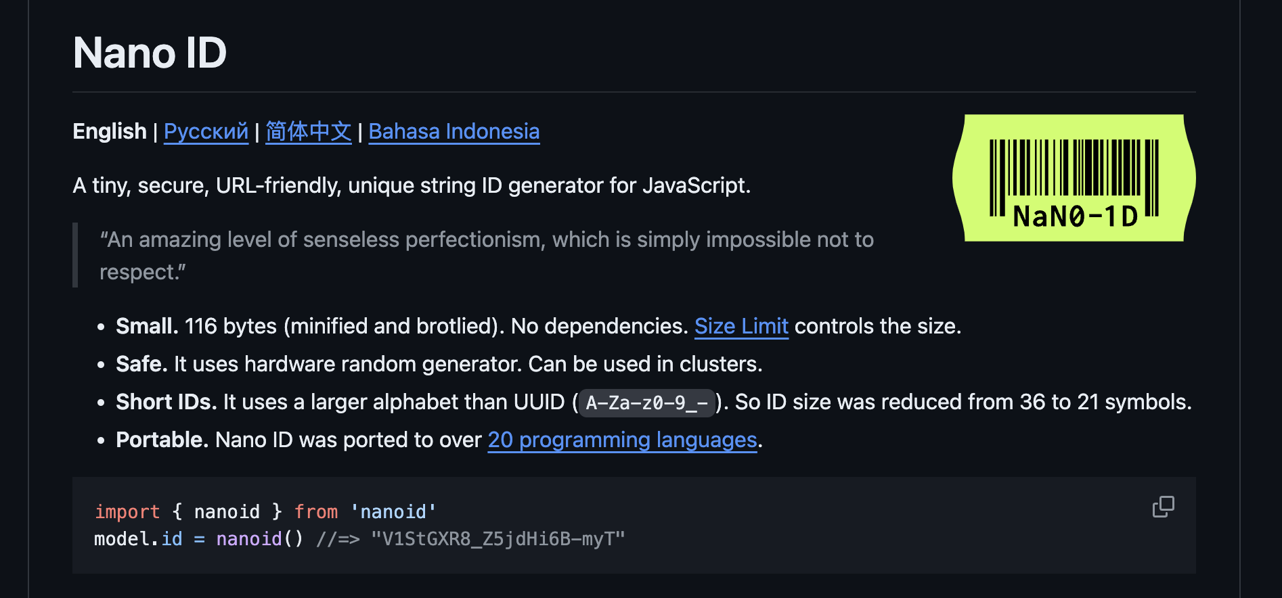This screenshot has width=1282, height=598.
Task: Click the import statement in the code block
Action: coord(128,511)
